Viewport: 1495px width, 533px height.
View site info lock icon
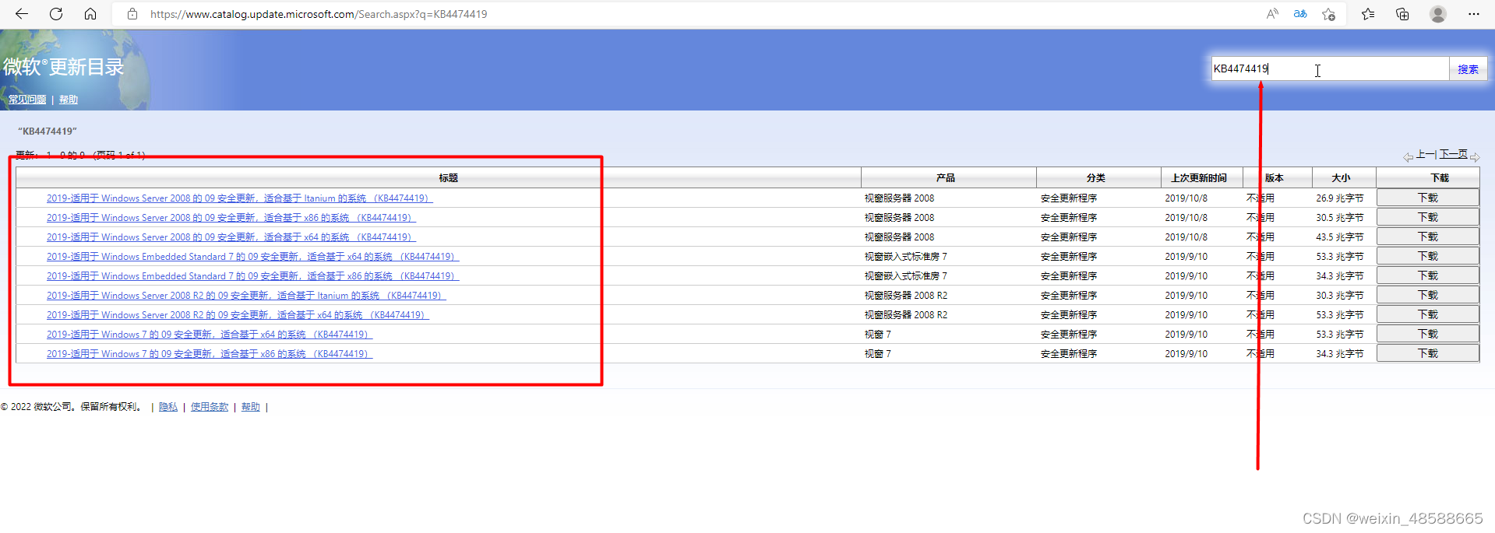[x=132, y=14]
